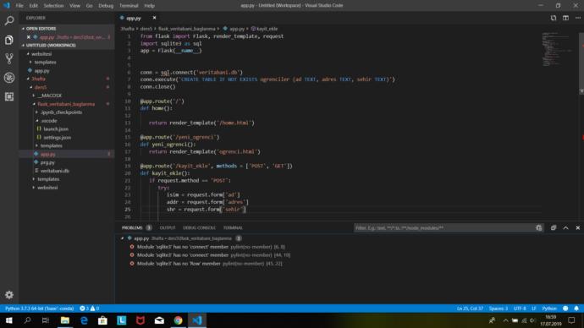The image size is (584, 328).
Task: Open the feedback smiley icon
Action: (565, 309)
